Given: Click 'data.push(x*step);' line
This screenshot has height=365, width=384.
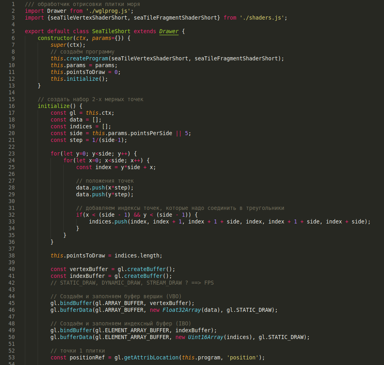Looking at the screenshot, I should coord(105,188).
